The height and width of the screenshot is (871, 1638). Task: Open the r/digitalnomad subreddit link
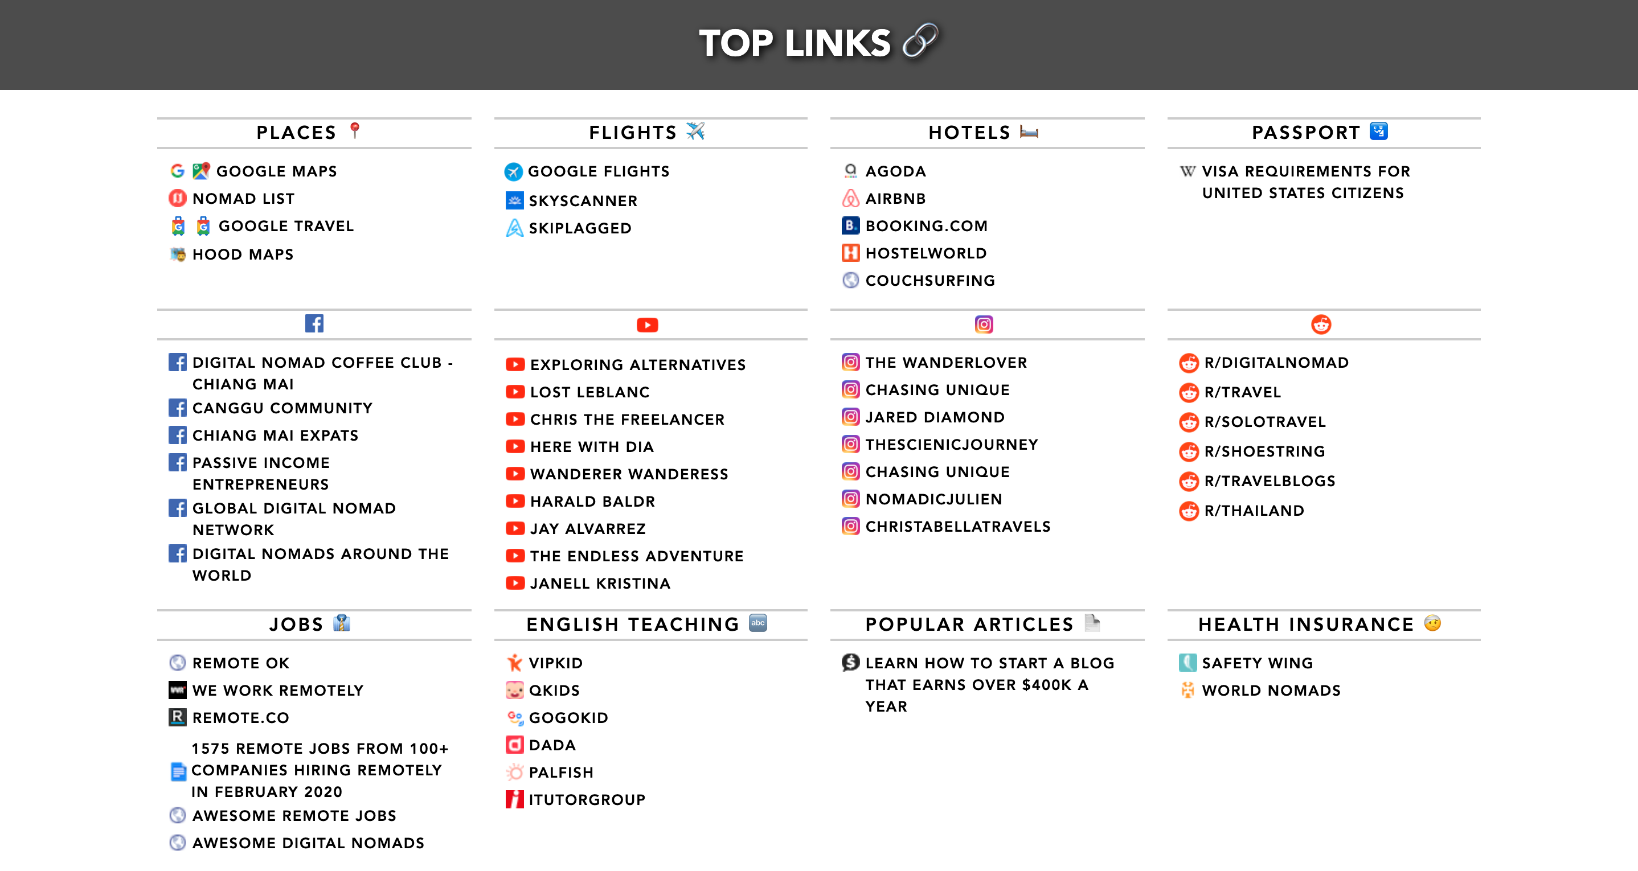tap(1276, 363)
